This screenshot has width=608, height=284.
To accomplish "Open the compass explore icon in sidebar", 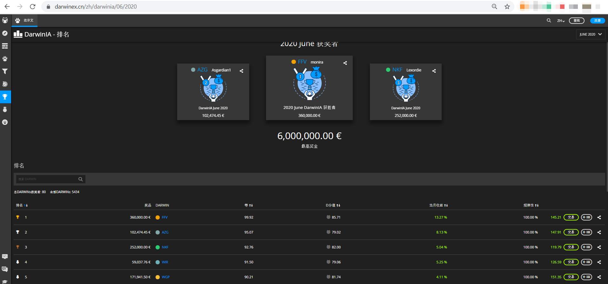I will click(5, 33).
